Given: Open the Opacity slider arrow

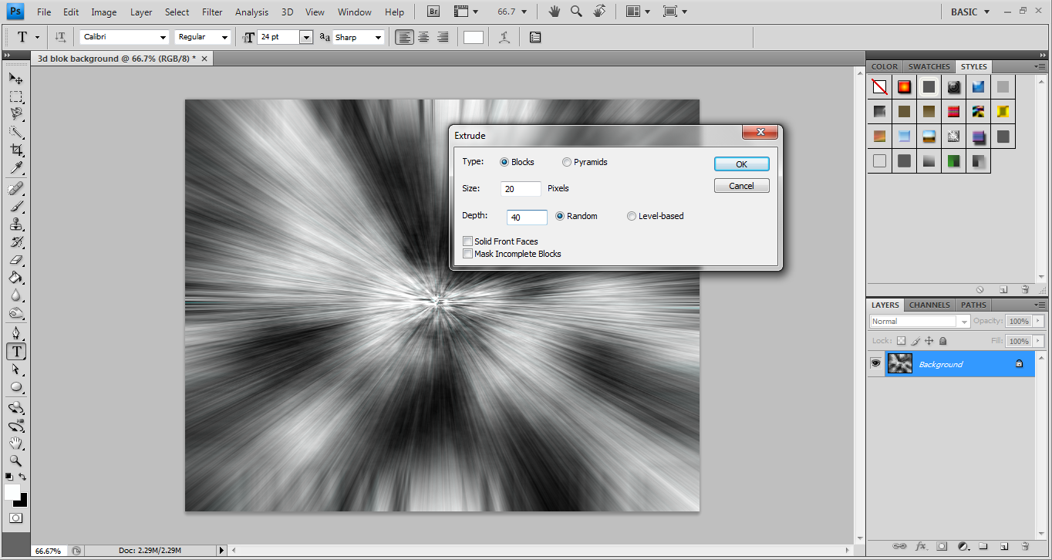Looking at the screenshot, I should click(1039, 321).
